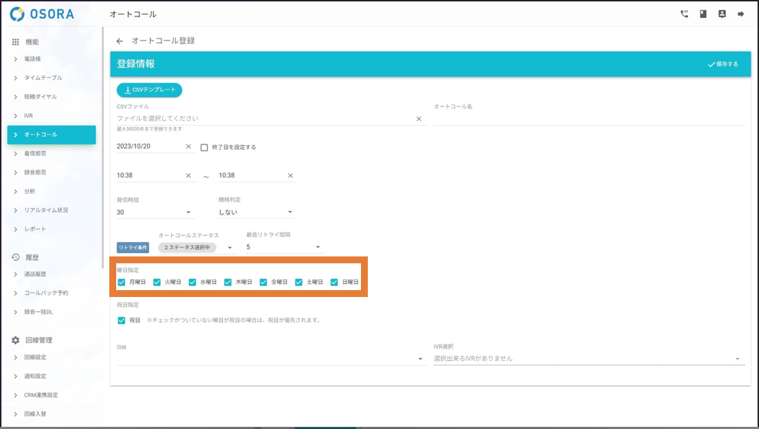Image resolution: width=759 pixels, height=429 pixels.
Task: Open the 発信時間 dropdown
Action: [155, 212]
